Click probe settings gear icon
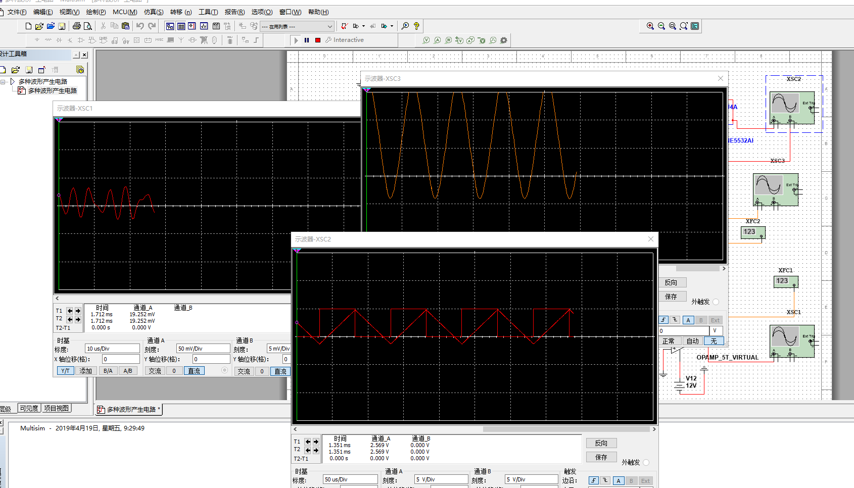This screenshot has width=854, height=488. coord(504,40)
